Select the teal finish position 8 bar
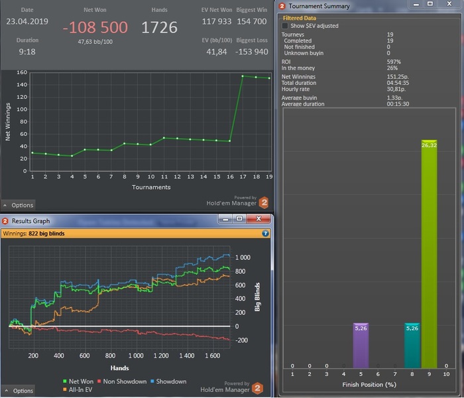 tap(412, 346)
